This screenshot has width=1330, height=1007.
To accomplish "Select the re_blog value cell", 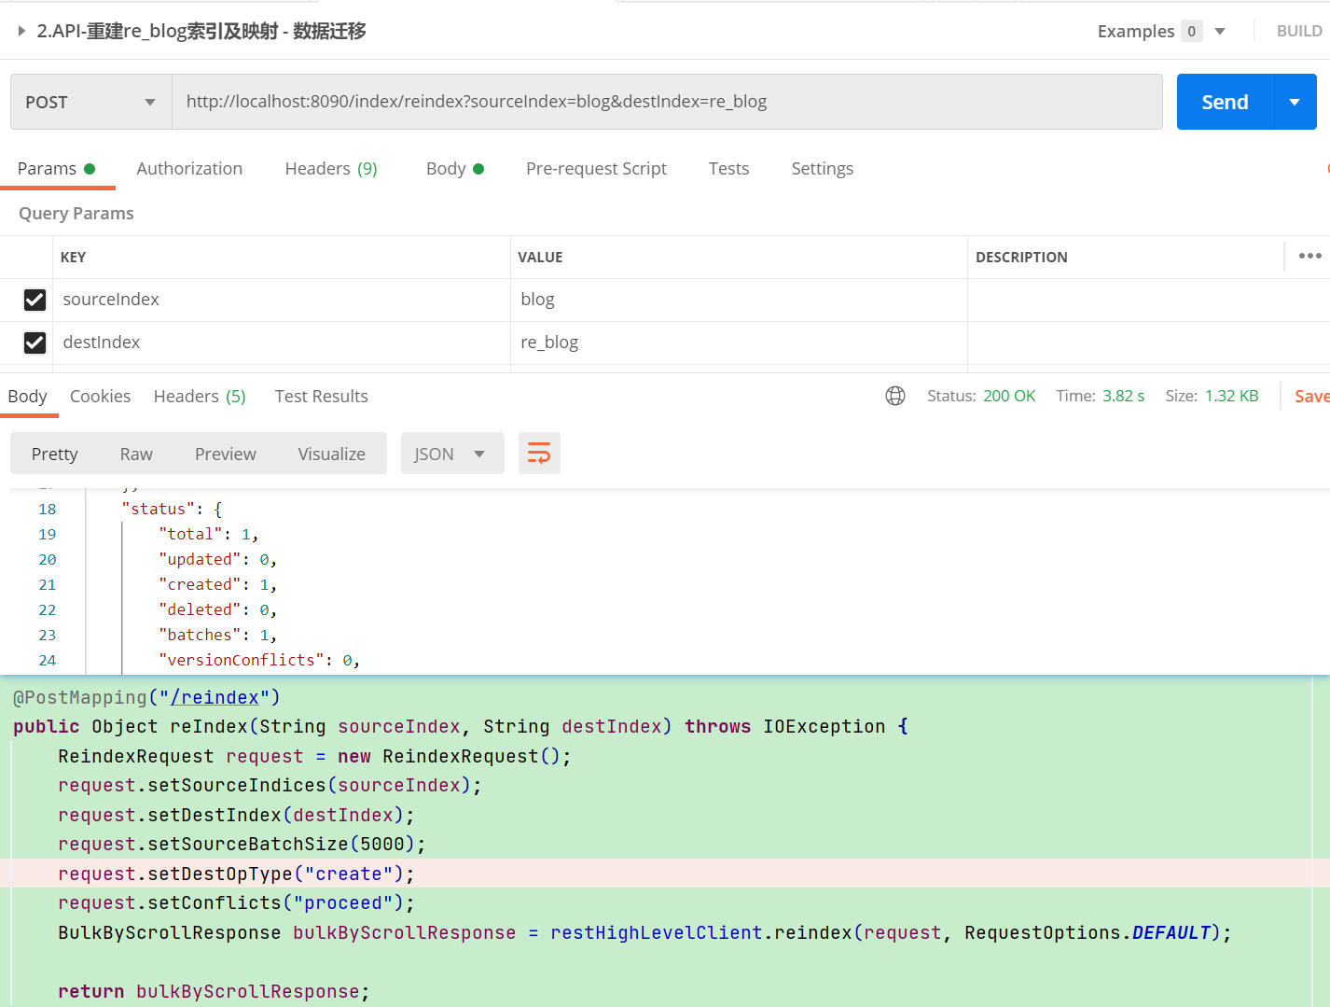I will coord(739,343).
